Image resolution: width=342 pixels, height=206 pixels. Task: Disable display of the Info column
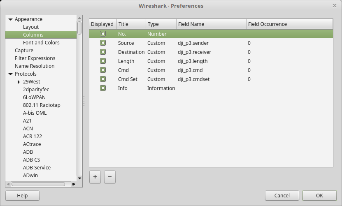coord(103,88)
